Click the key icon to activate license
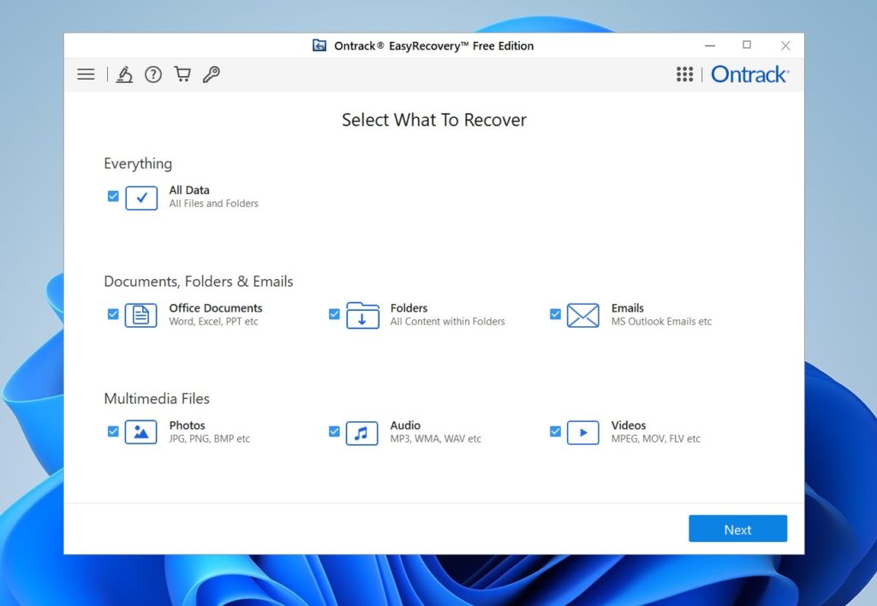Screen dimensions: 877x606 pyautogui.click(x=211, y=74)
